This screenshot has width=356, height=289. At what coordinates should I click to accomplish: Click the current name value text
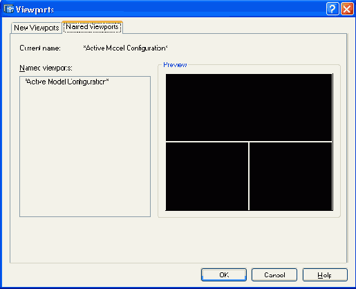pyautogui.click(x=125, y=48)
